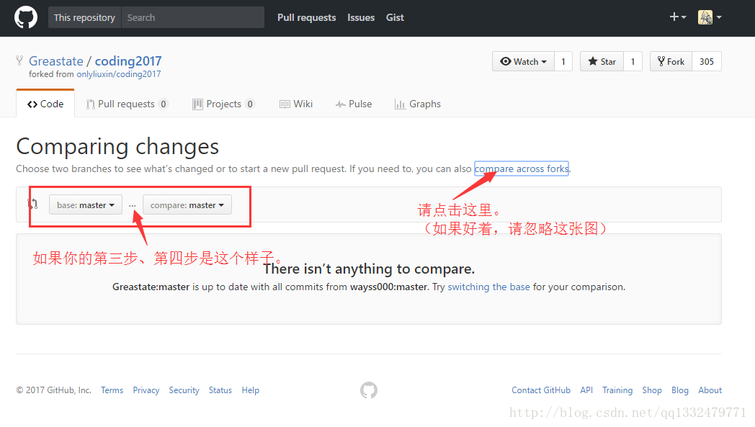The height and width of the screenshot is (427, 755).
Task: Switch to the Wiki tab
Action: click(x=296, y=104)
